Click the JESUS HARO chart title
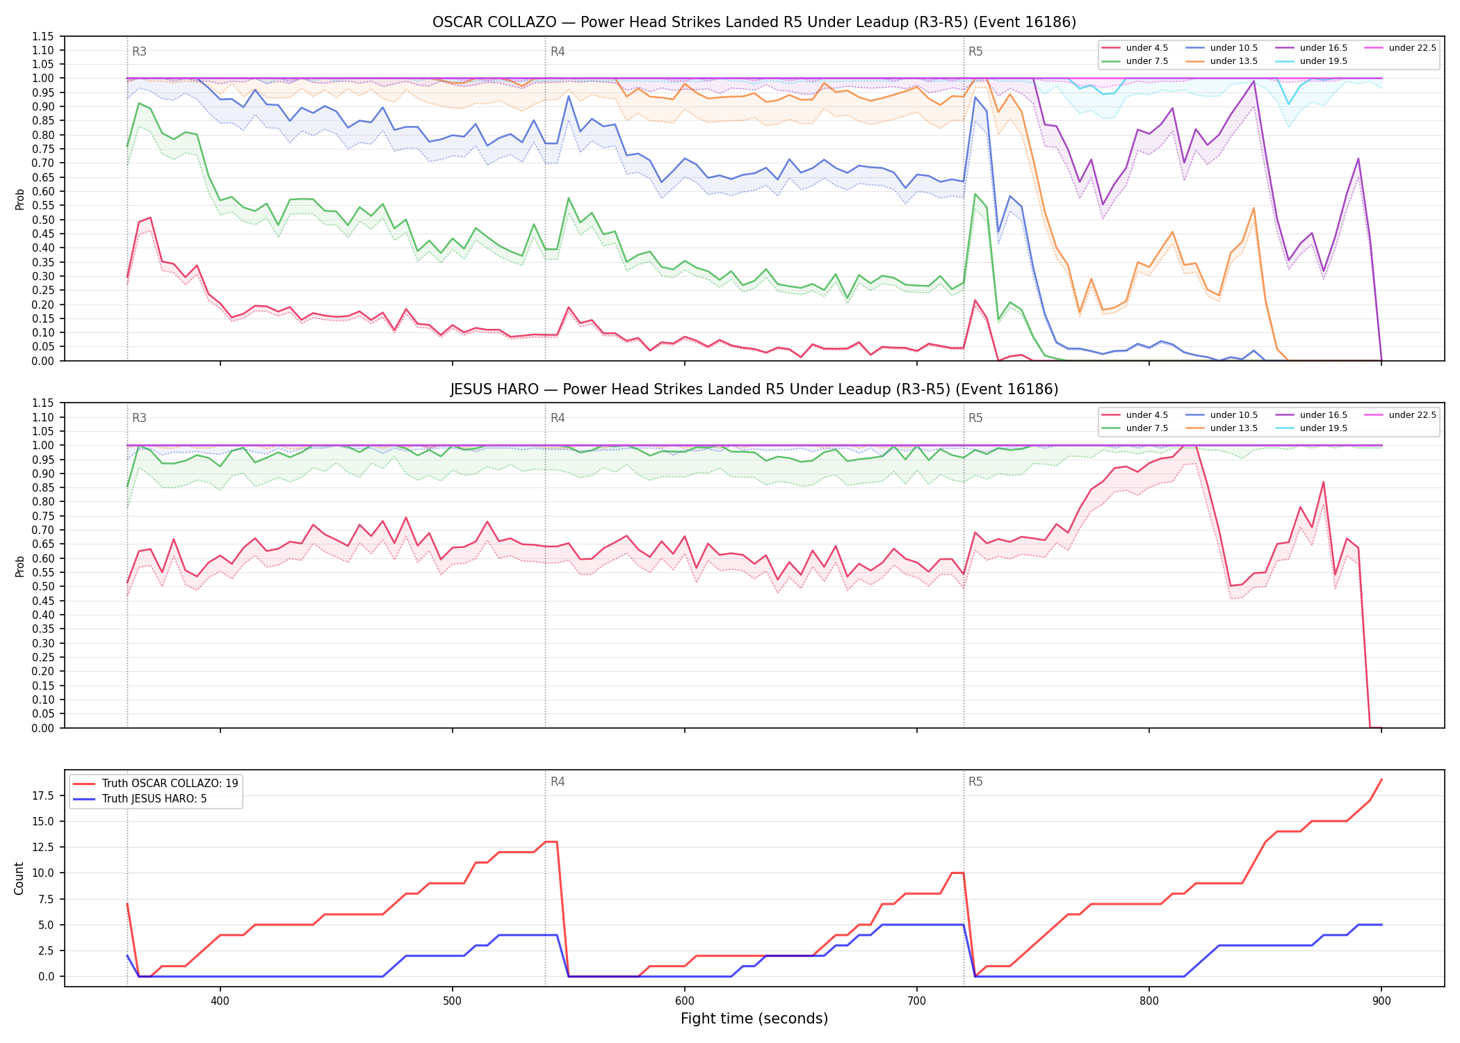The image size is (1460, 1043). click(754, 389)
